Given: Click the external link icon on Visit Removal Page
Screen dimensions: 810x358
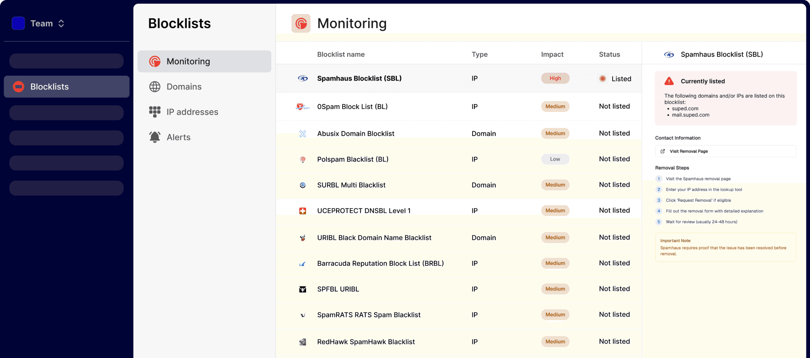Looking at the screenshot, I should pyautogui.click(x=663, y=151).
